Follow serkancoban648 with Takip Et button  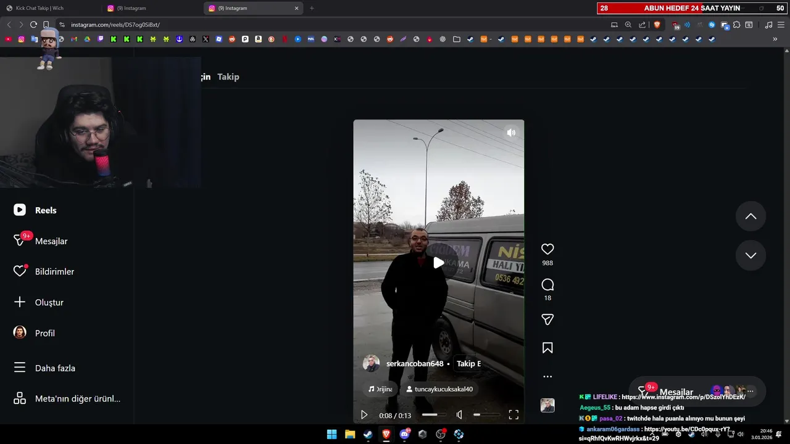468,364
